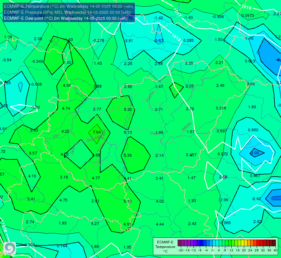Image resolution: width=281 pixels, height=258 pixels.
Task: Click the 5.13 temperature value
Action: (128, 132)
